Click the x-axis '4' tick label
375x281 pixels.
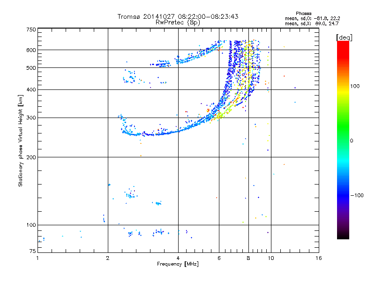click(178, 258)
